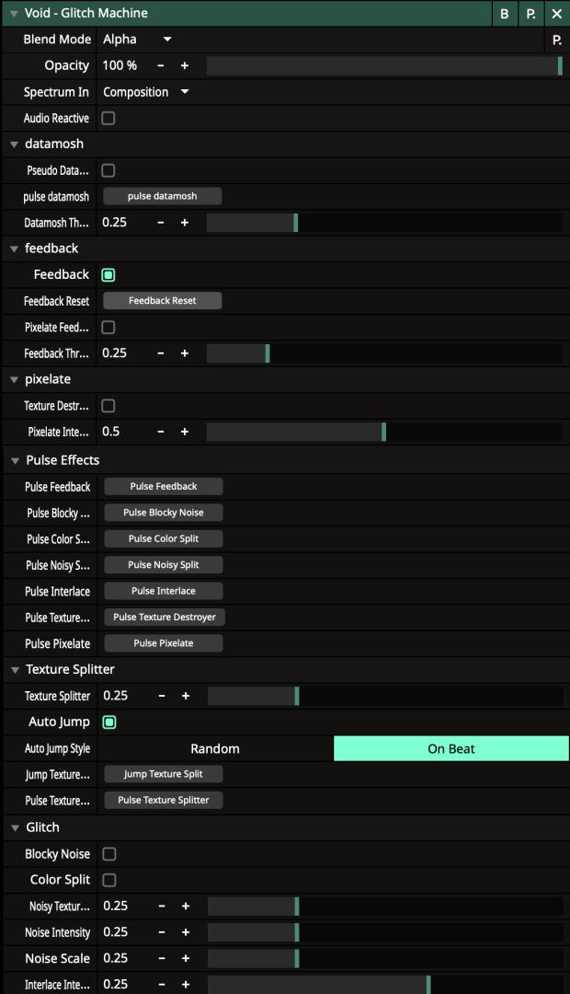Collapse the datamosh section
This screenshot has height=994, width=570.
[x=14, y=144]
